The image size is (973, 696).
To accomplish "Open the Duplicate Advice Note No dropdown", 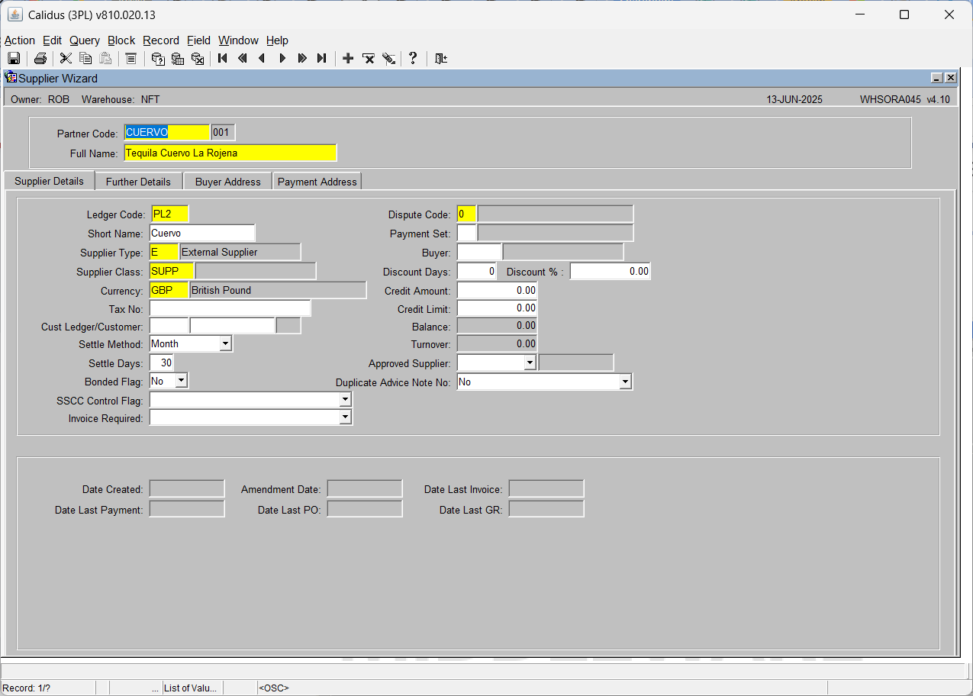I will (x=626, y=382).
